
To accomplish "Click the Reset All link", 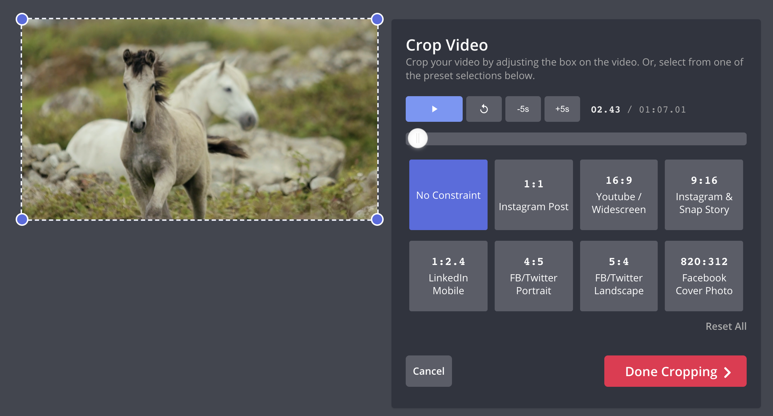I will coord(726,326).
